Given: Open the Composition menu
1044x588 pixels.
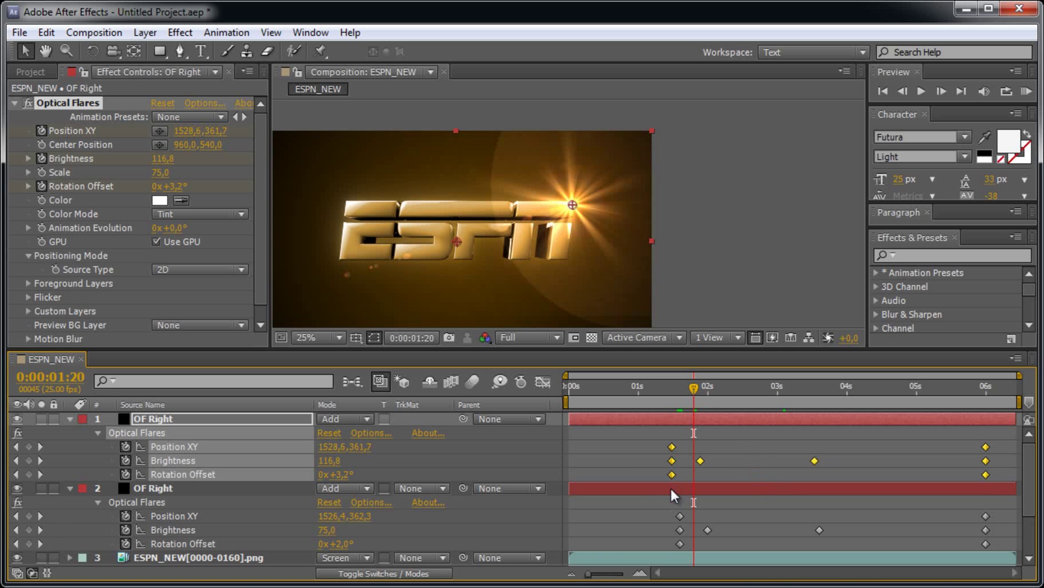Looking at the screenshot, I should (x=94, y=33).
